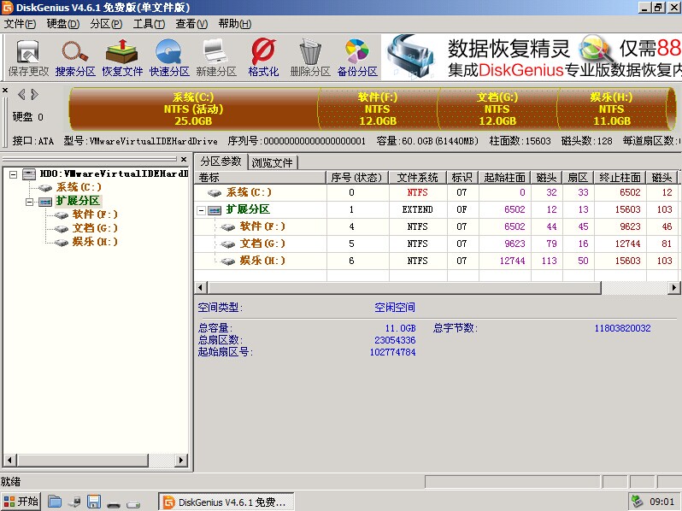Open the 分区(P) menu

[106, 24]
